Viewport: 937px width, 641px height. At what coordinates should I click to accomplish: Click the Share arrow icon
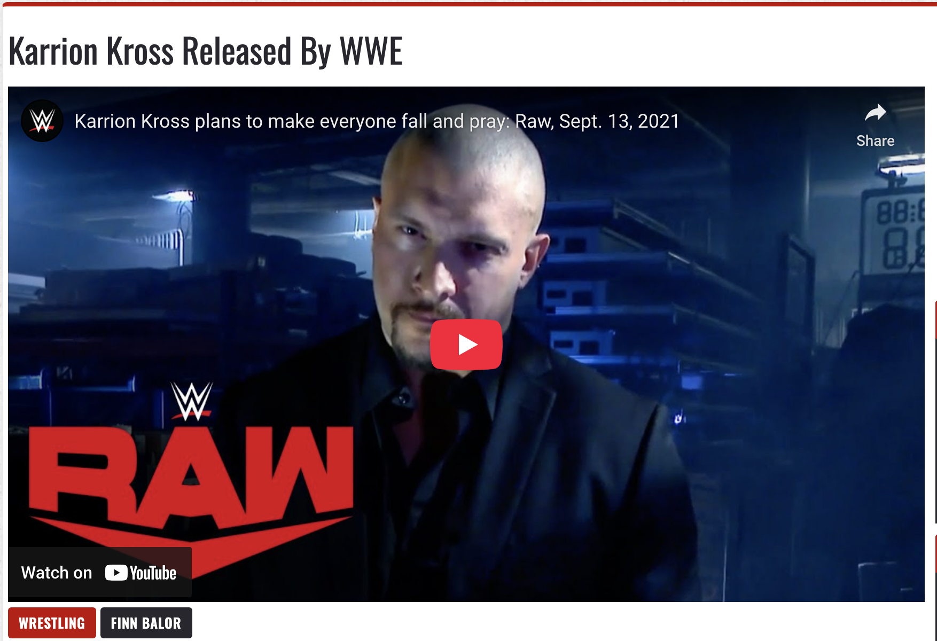click(x=875, y=113)
